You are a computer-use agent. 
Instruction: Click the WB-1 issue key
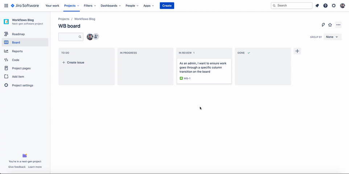click(187, 78)
